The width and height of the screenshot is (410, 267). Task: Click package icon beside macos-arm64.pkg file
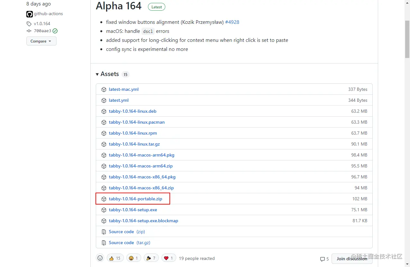104,155
